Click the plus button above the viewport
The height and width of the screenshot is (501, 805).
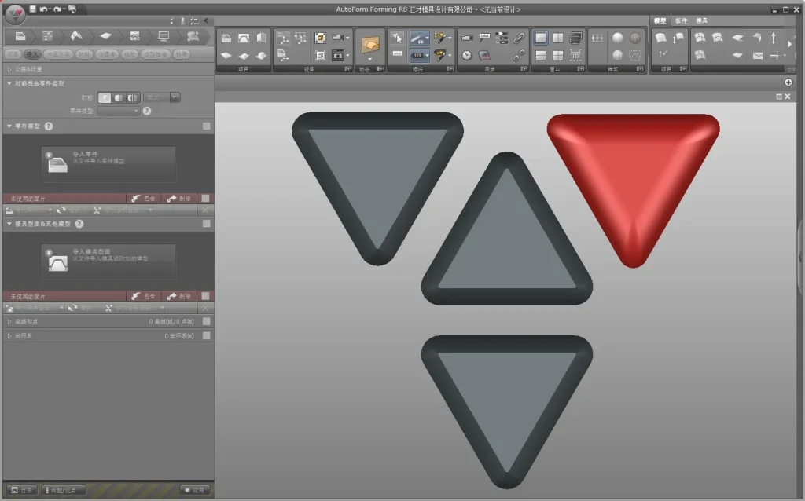(x=788, y=82)
